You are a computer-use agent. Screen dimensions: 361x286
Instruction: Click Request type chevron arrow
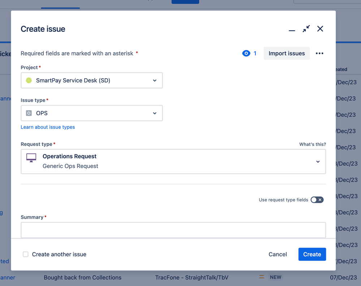pyautogui.click(x=318, y=162)
